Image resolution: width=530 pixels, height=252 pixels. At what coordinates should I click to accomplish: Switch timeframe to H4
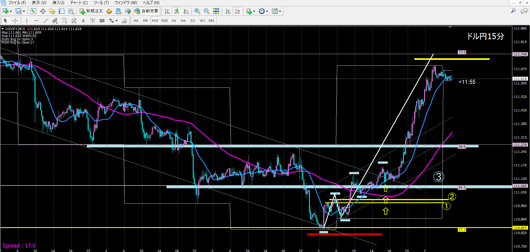tap(183, 21)
